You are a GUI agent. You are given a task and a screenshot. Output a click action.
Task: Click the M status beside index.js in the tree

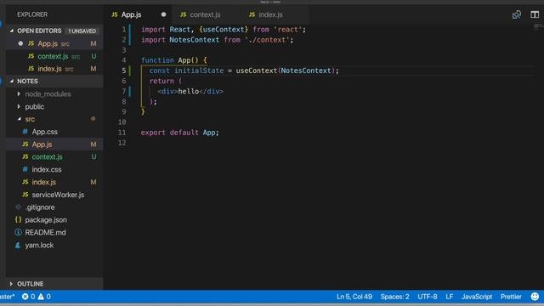[93, 182]
